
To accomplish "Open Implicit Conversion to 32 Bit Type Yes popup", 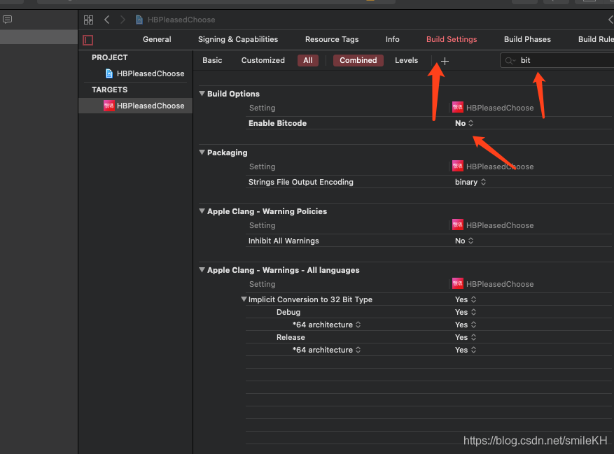I will (x=465, y=299).
